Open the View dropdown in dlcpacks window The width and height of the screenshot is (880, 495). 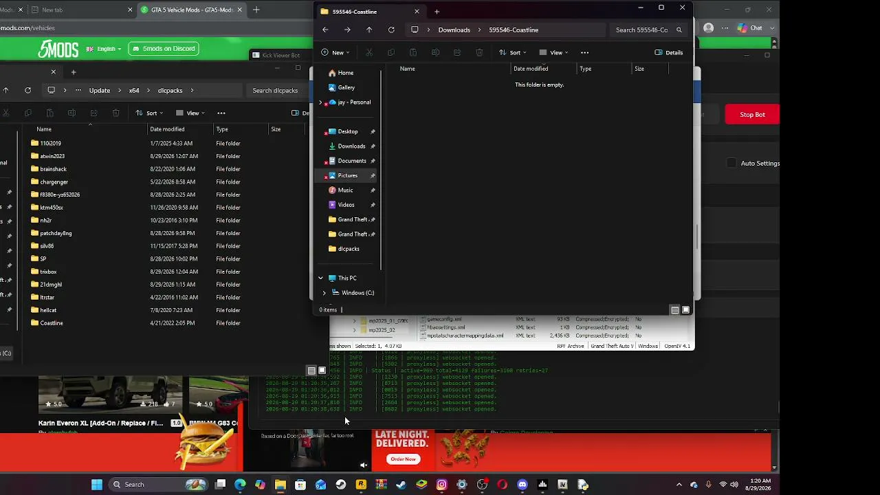point(190,113)
